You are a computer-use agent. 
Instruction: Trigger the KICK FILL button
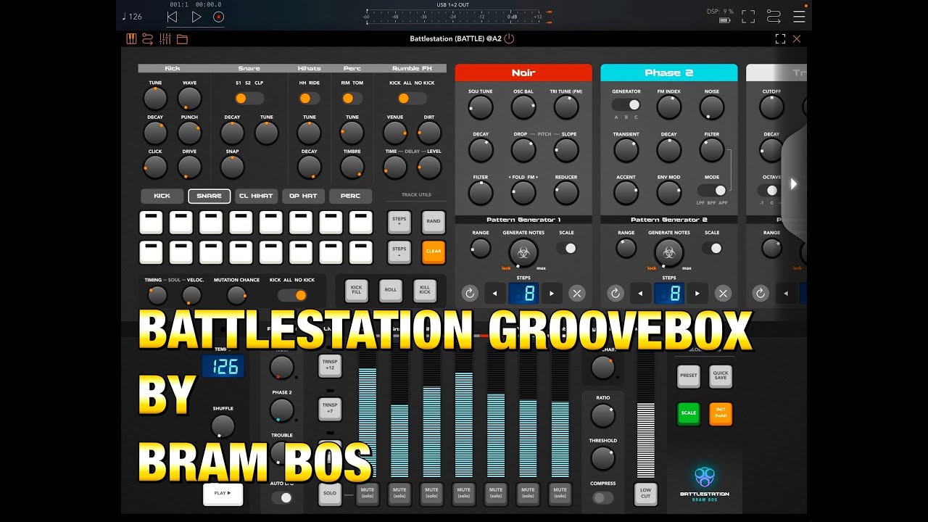click(357, 290)
